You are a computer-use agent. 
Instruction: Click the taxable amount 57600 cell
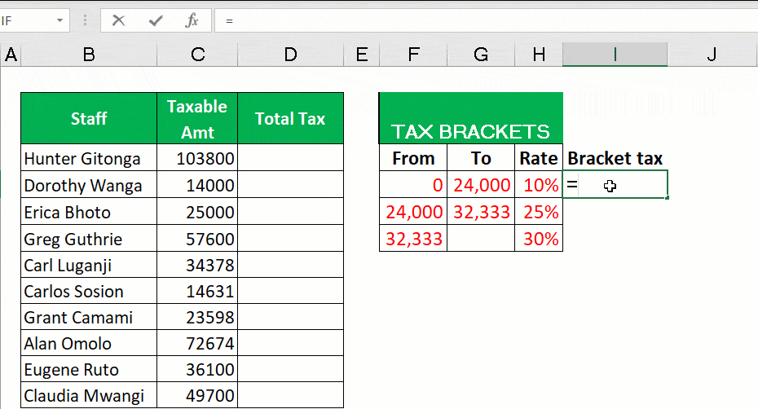coord(197,239)
